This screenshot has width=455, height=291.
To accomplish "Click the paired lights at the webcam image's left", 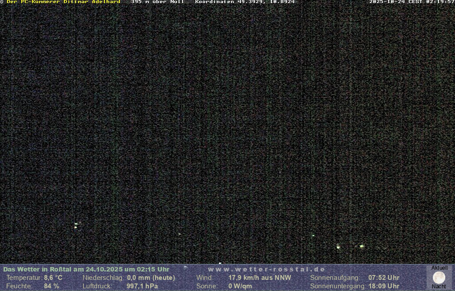I will tap(76, 225).
